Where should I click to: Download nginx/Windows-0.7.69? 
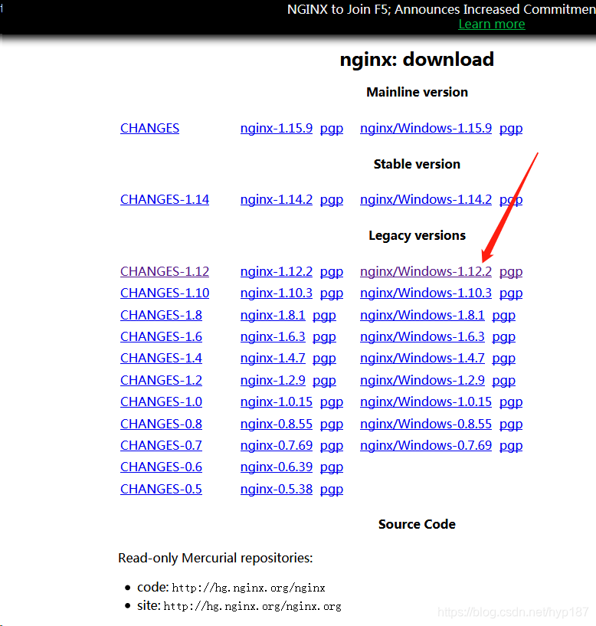point(425,445)
